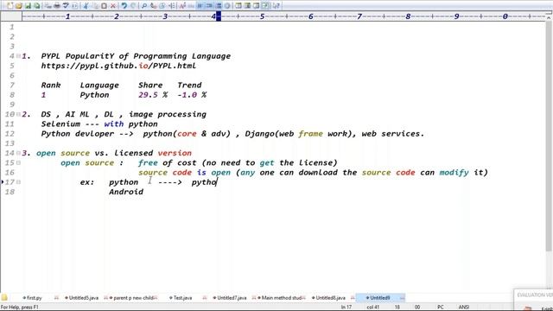Click the Help question mark toolbar icon
This screenshot has height=311, width=553.
point(276,6)
